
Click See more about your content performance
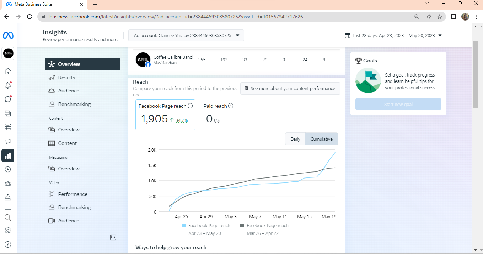(290, 89)
